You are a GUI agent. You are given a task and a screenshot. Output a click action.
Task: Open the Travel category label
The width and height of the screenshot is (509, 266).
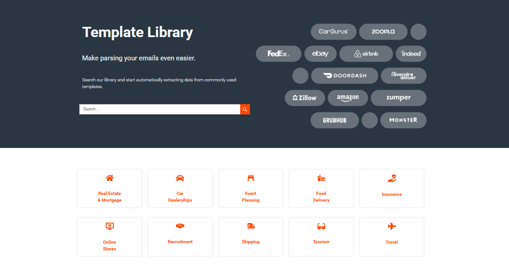pos(392,242)
